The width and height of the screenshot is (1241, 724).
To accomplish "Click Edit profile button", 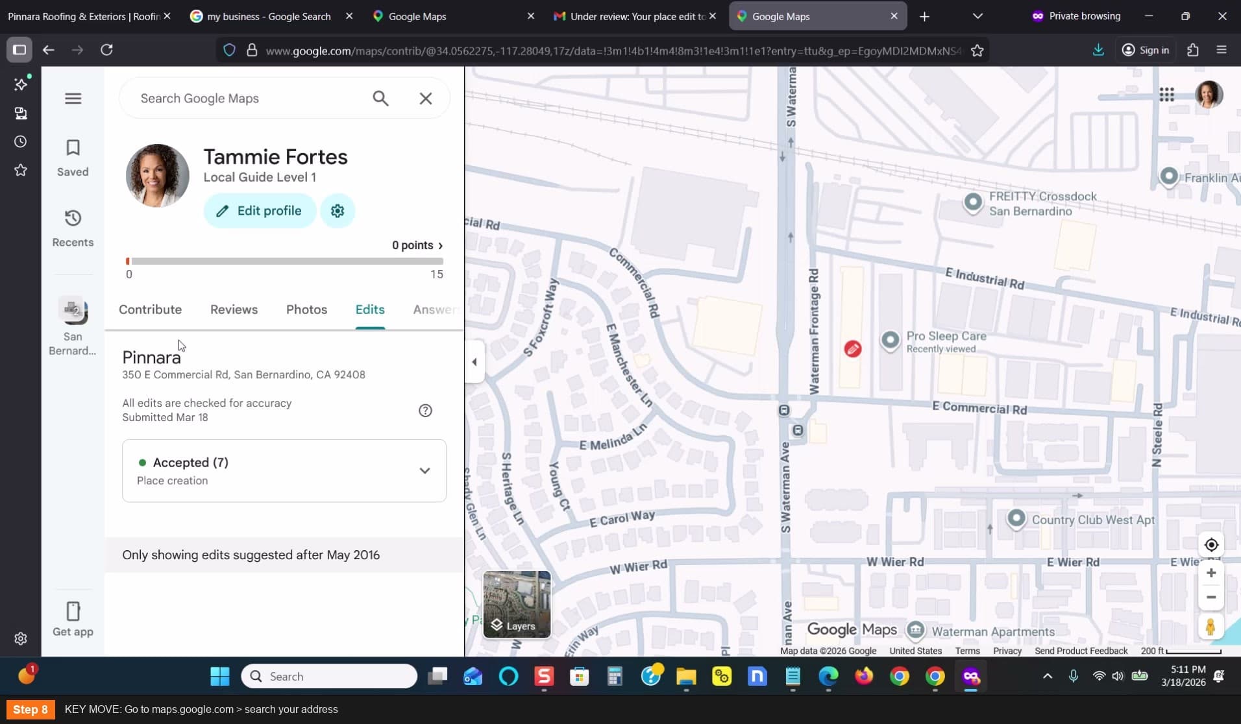I will click(260, 211).
